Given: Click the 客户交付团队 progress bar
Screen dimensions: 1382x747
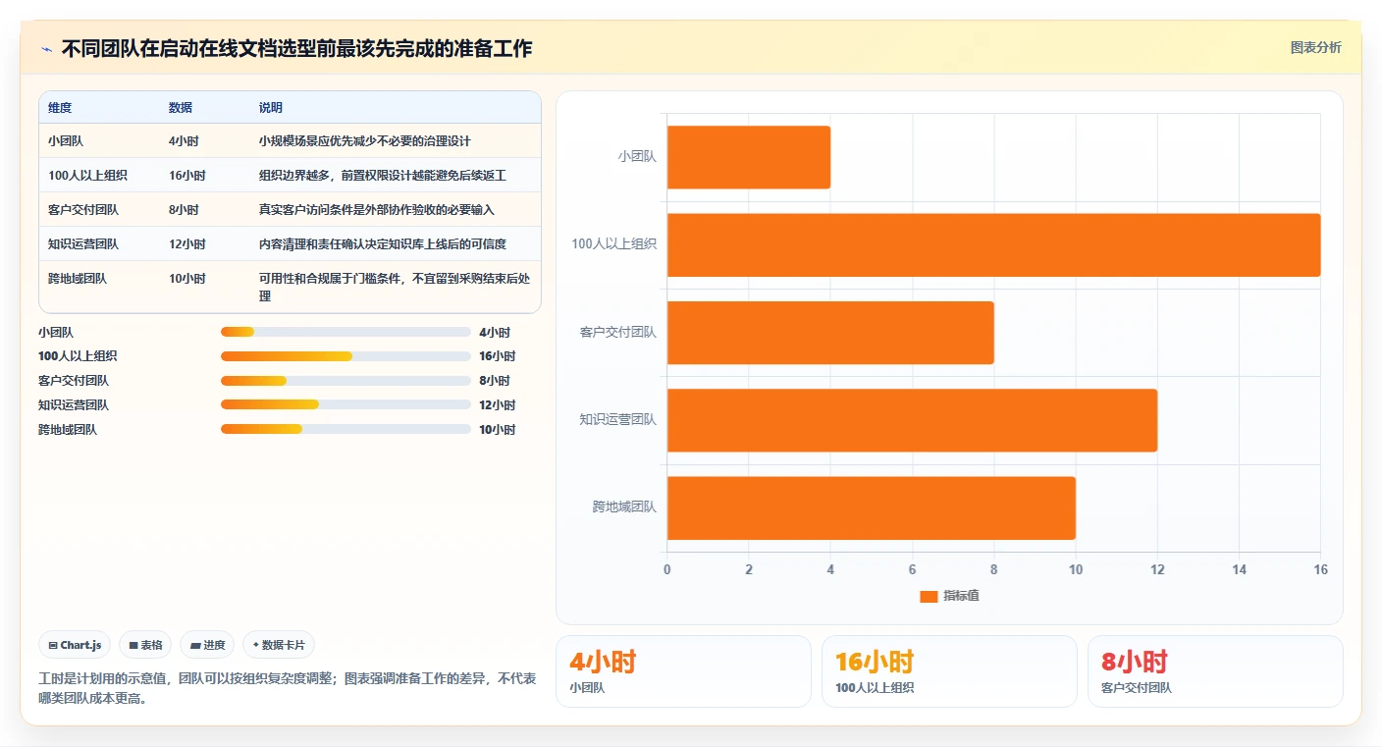Looking at the screenshot, I should tap(345, 381).
